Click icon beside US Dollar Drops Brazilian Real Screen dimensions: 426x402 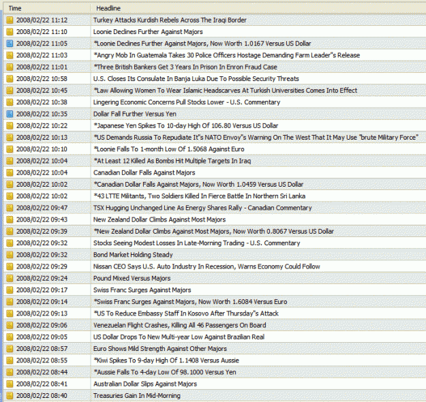coord(10,337)
